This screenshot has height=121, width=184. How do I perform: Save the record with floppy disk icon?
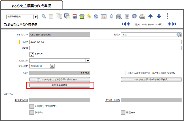pos(75,16)
